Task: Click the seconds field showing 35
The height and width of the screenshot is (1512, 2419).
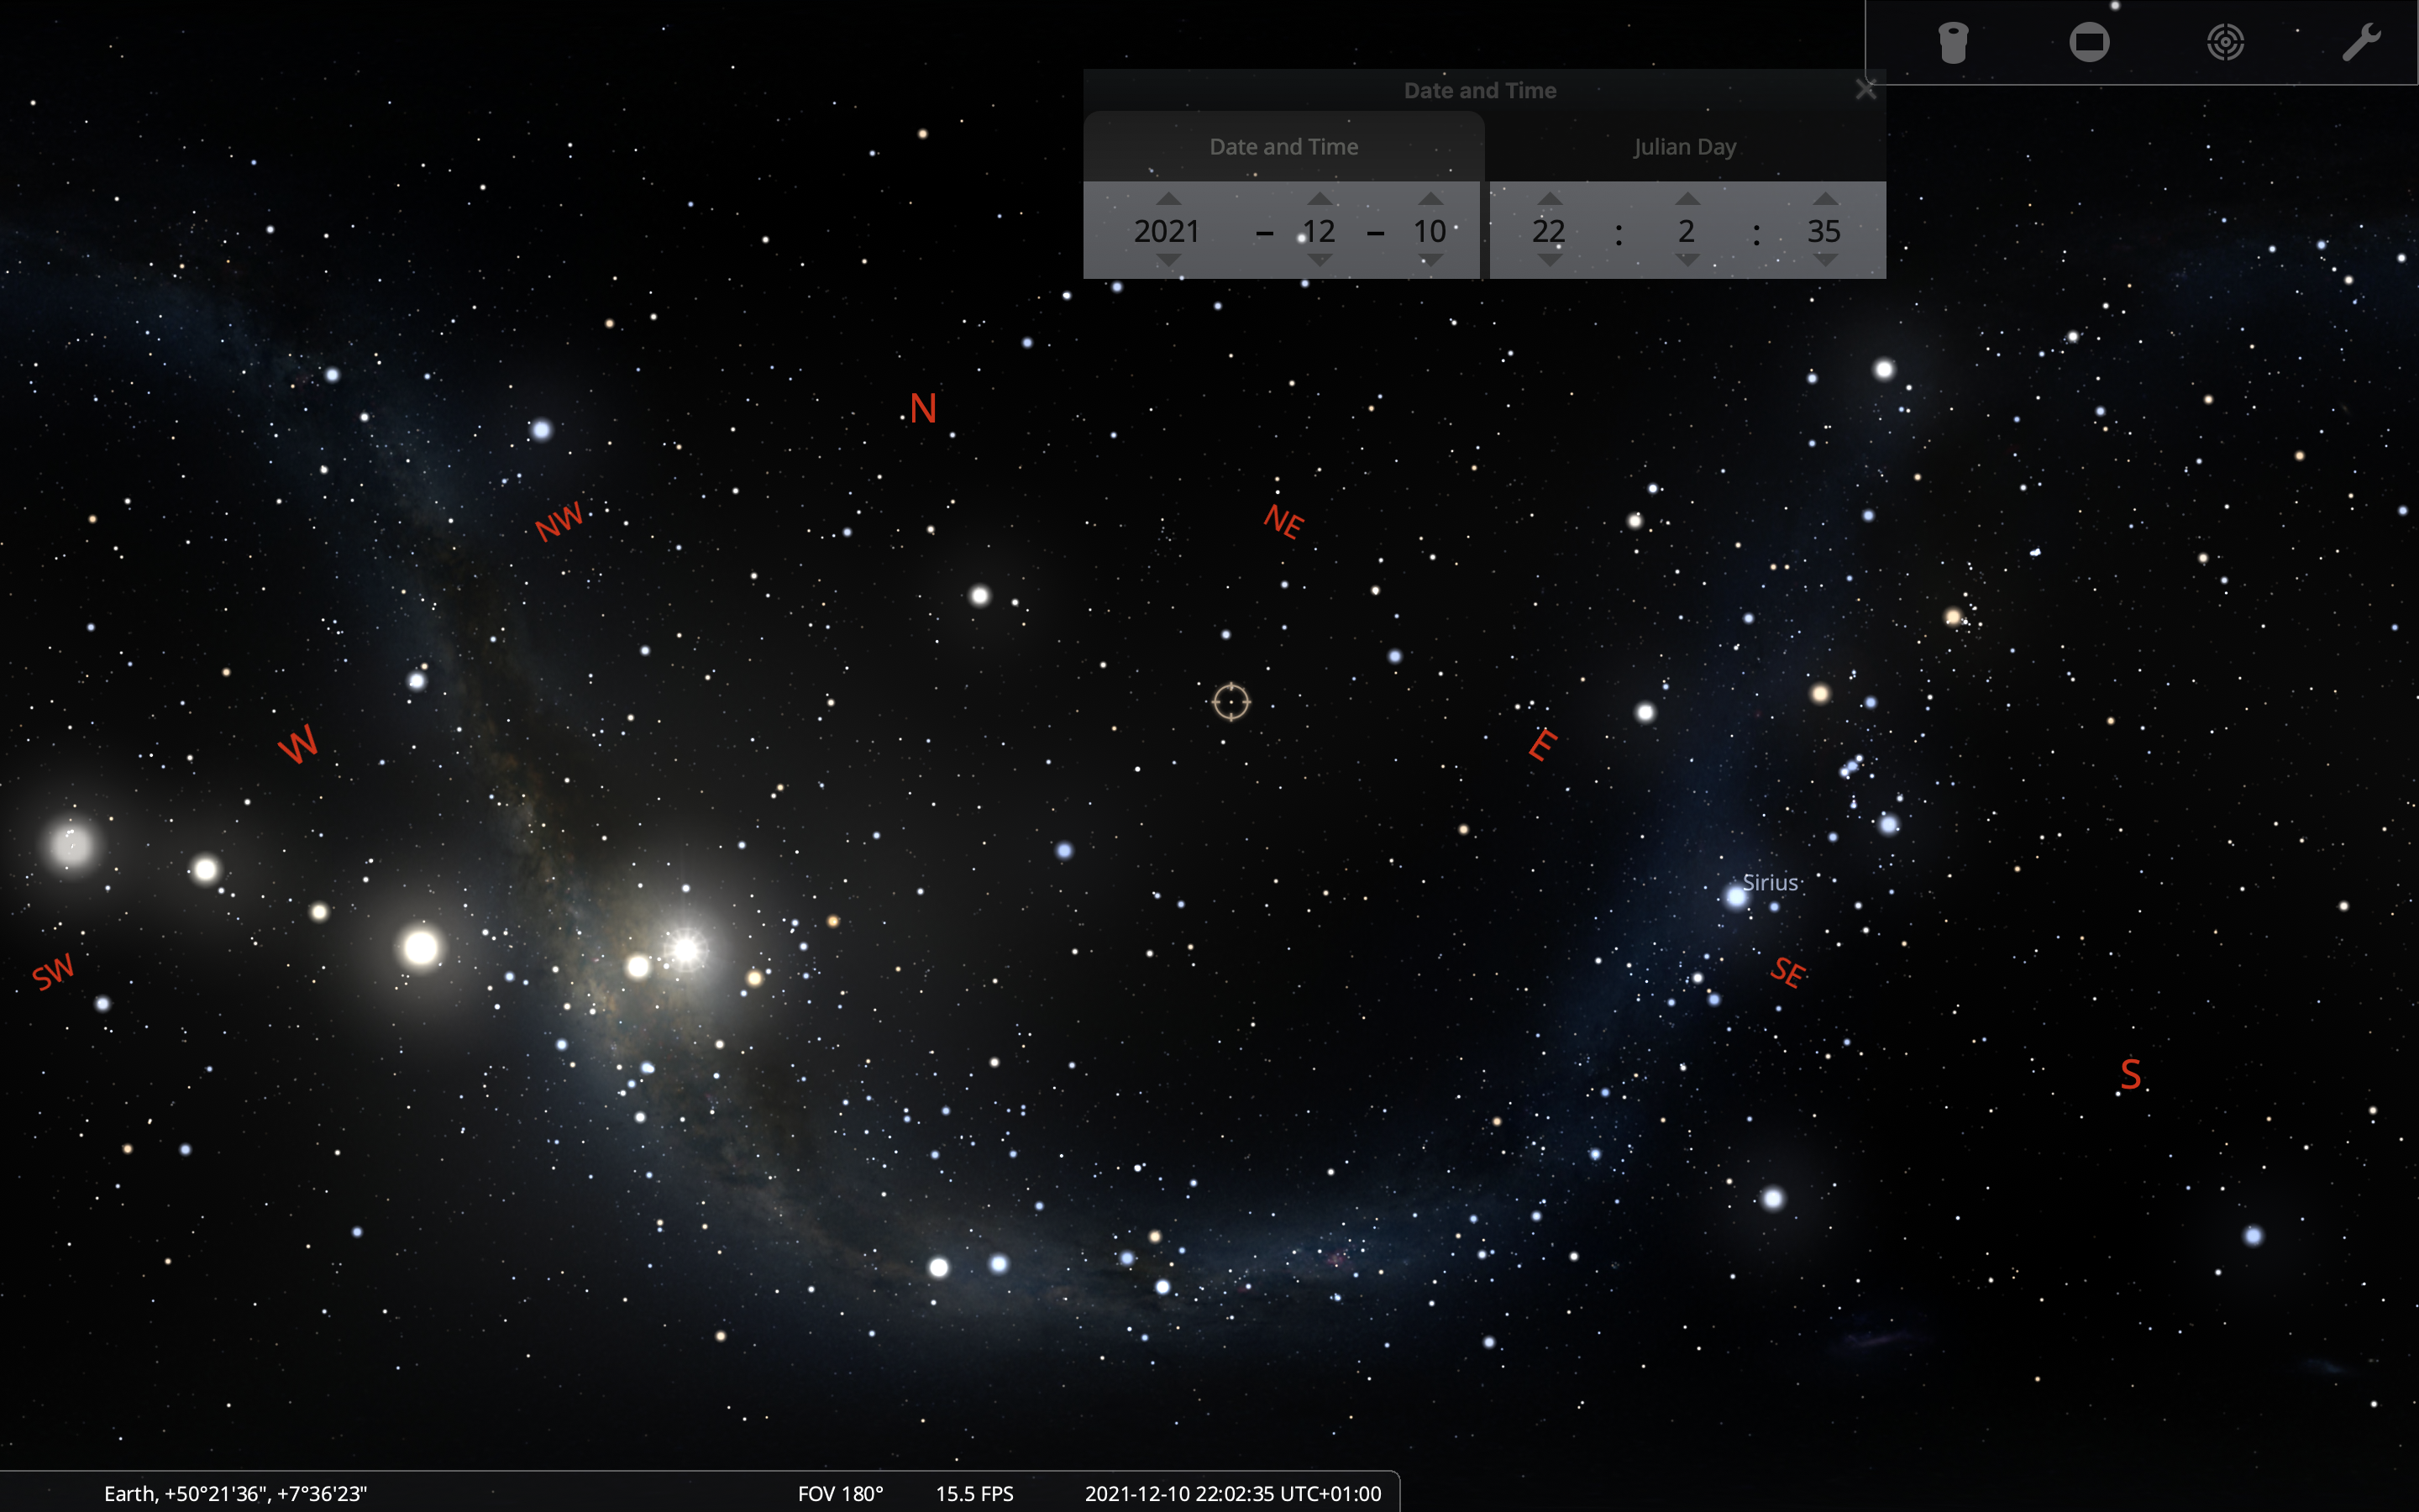Action: point(1824,231)
